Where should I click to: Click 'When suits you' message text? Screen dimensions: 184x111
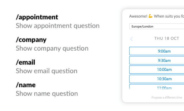click(x=167, y=16)
